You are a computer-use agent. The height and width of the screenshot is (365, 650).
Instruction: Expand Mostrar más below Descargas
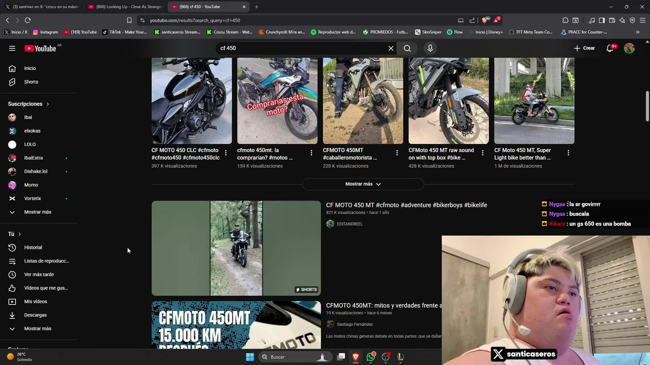(x=39, y=328)
